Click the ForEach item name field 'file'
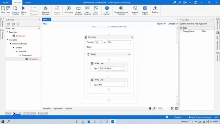Image resolution: width=220 pixels, height=124 pixels. 99,42
